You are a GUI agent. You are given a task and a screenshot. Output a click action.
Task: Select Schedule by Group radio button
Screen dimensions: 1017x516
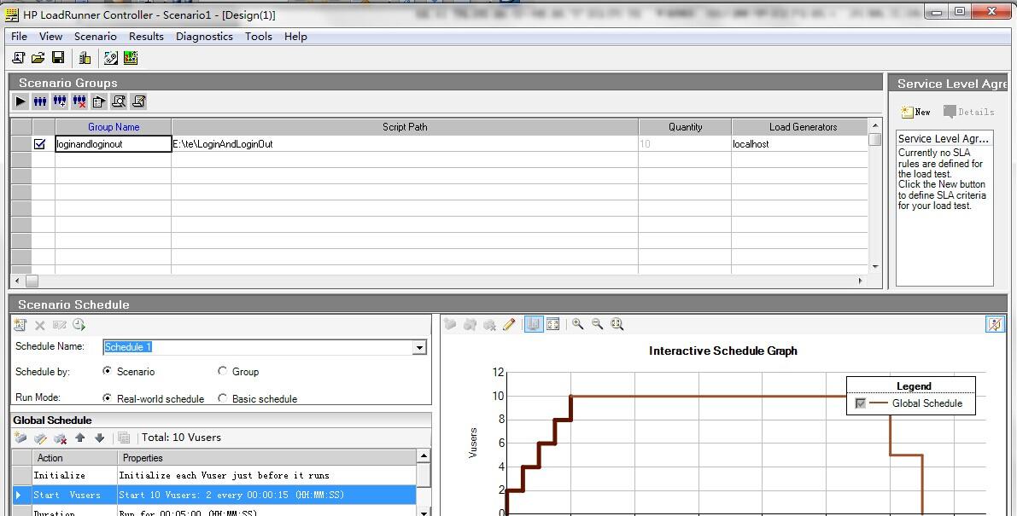tap(223, 371)
